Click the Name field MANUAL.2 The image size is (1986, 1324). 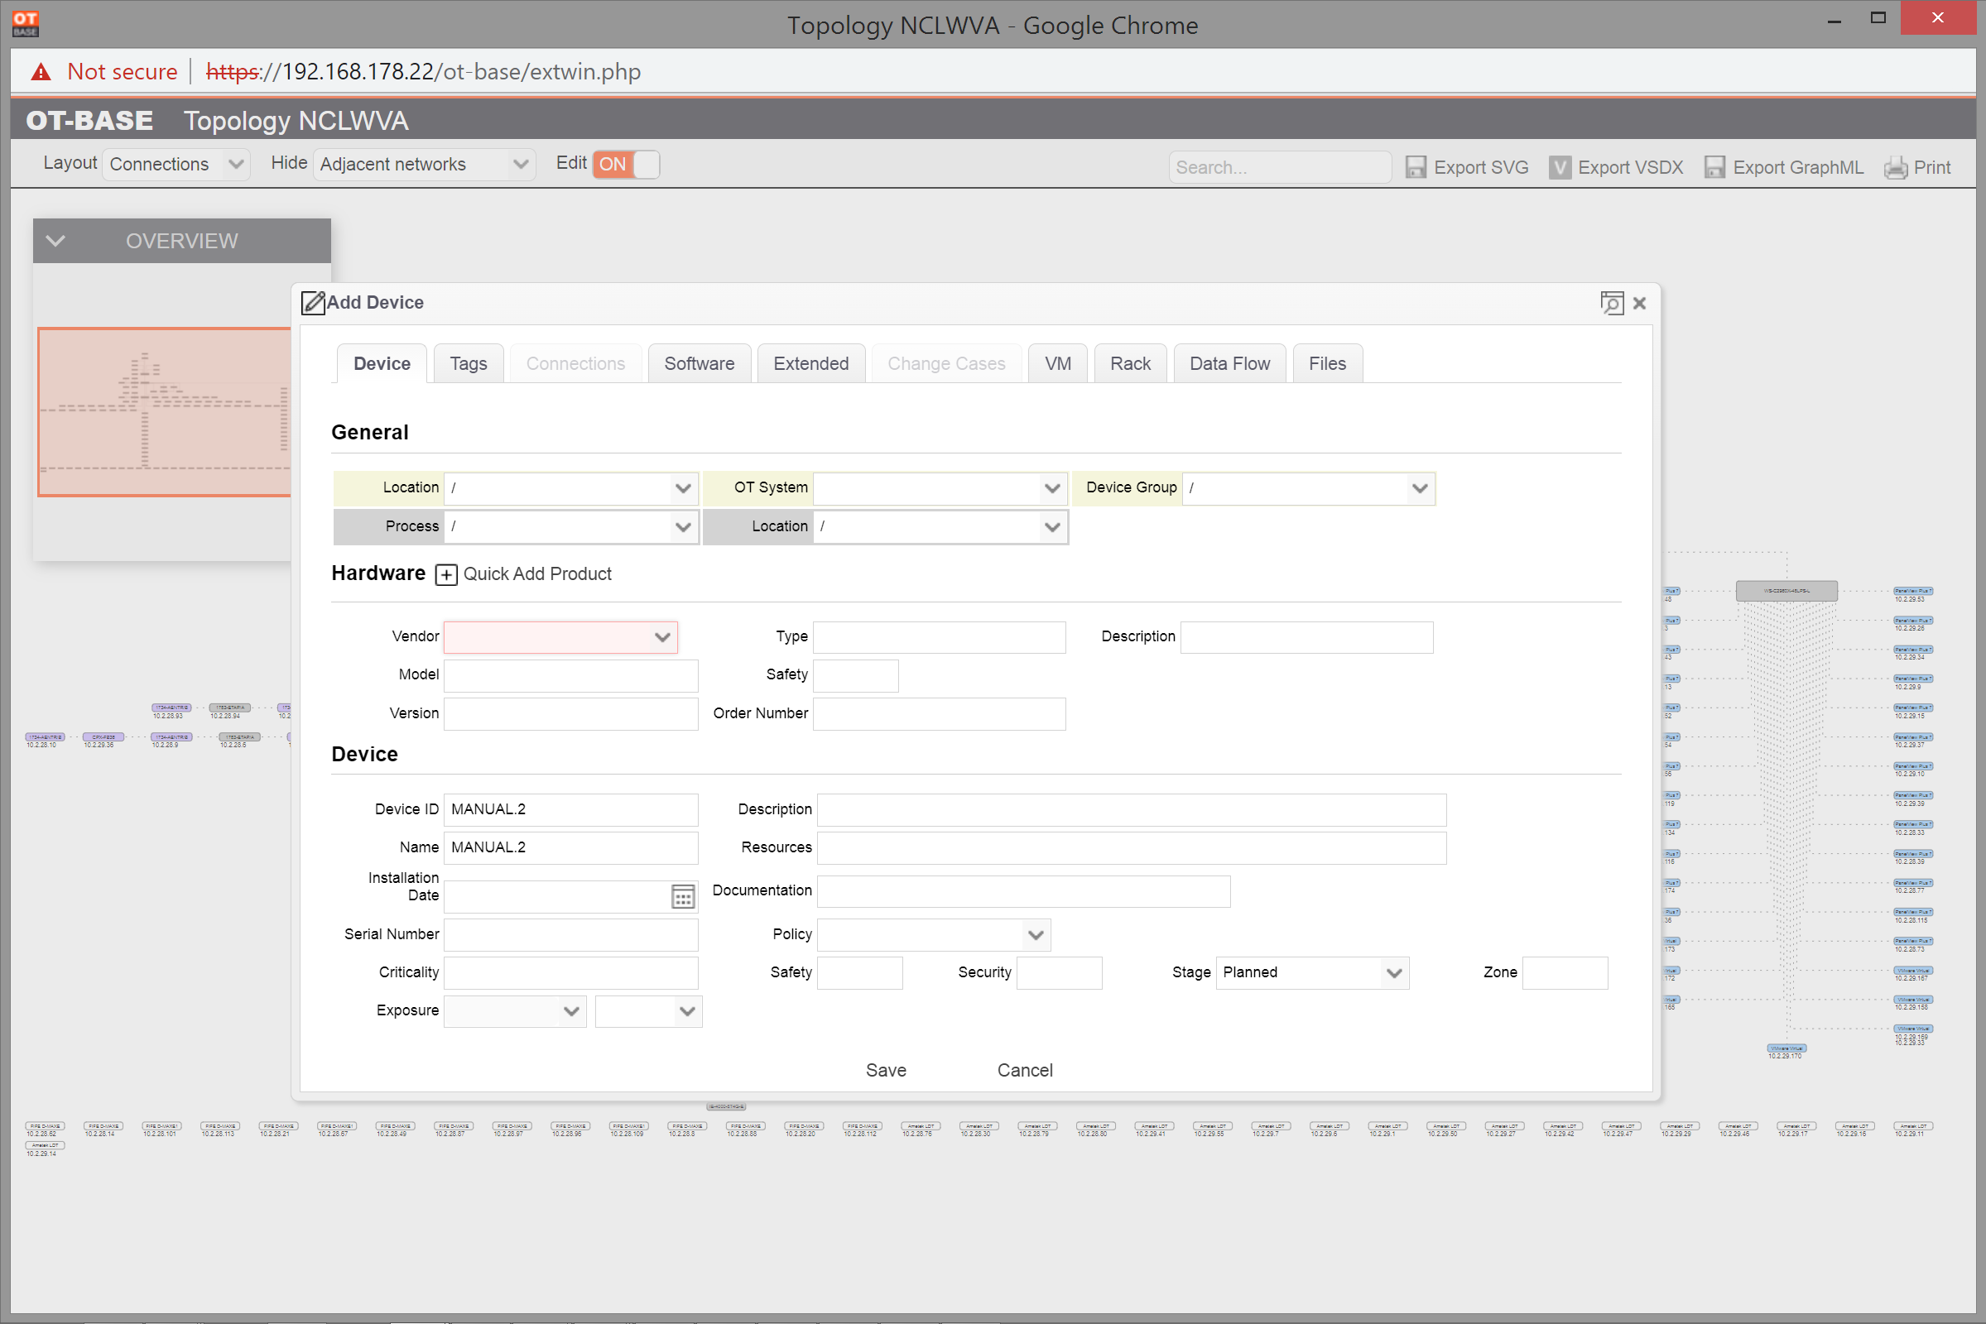pyautogui.click(x=570, y=847)
